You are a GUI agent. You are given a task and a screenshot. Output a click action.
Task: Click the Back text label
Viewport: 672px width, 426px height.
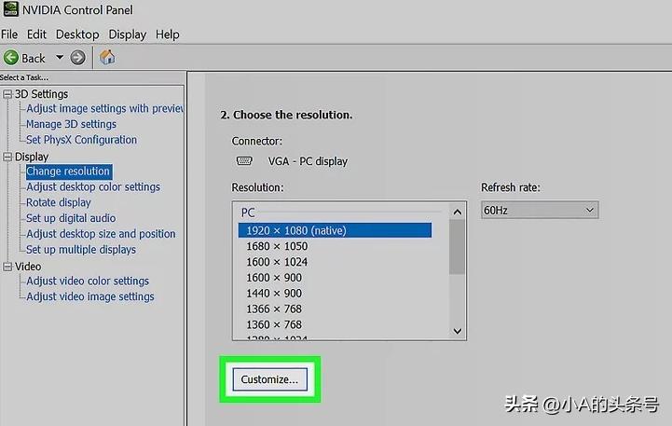[x=34, y=58]
